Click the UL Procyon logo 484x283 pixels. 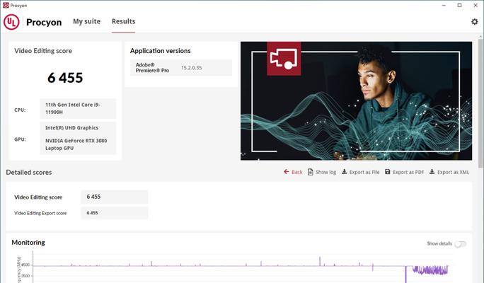(11, 22)
